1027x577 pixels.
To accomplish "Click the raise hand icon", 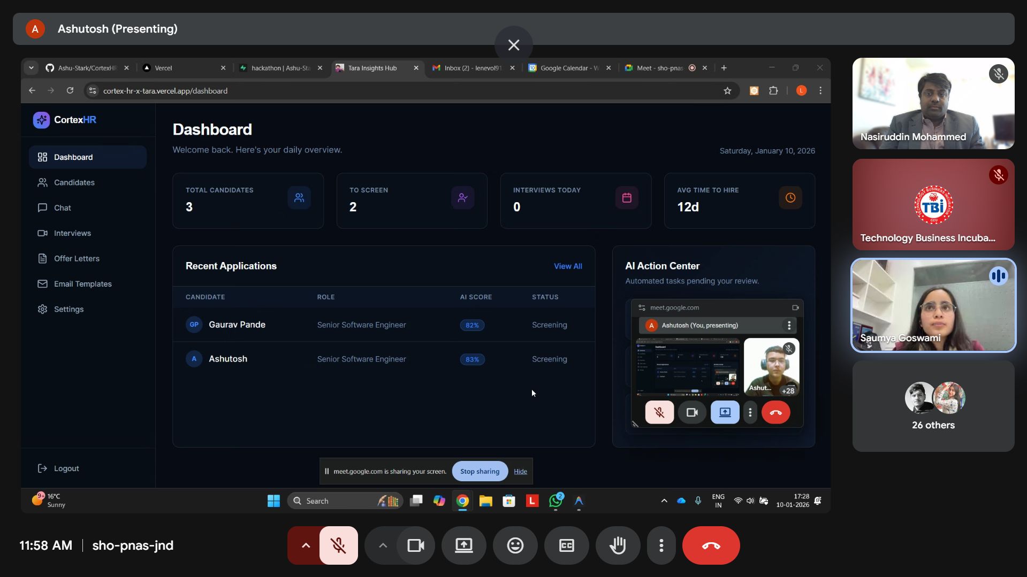I will 618,545.
